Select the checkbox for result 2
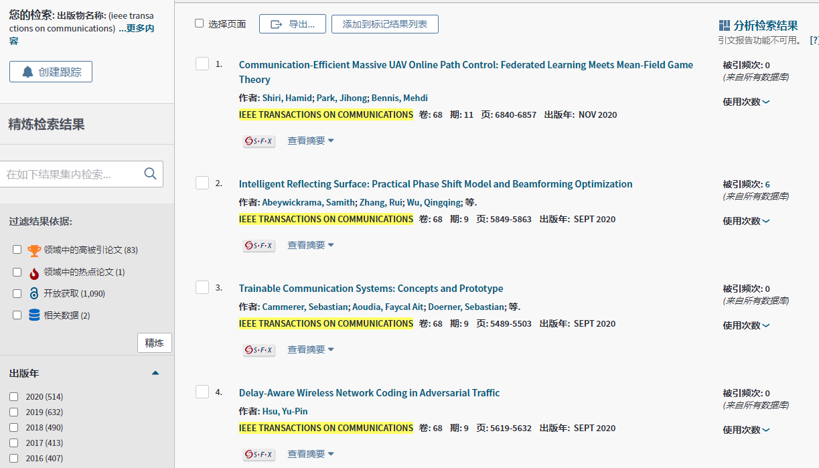The width and height of the screenshot is (819, 468). (202, 183)
